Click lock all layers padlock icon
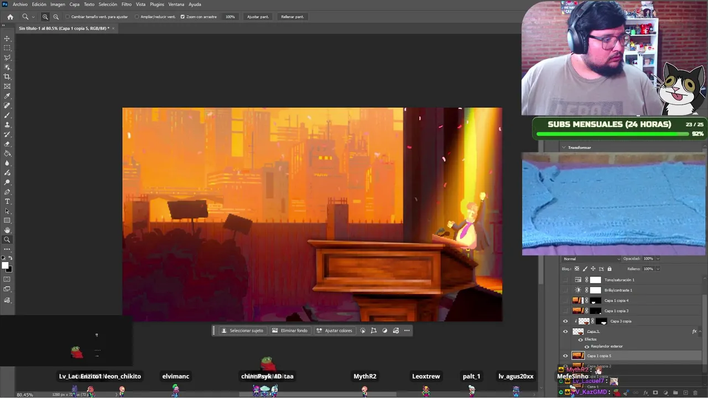The image size is (708, 398). coord(609,269)
